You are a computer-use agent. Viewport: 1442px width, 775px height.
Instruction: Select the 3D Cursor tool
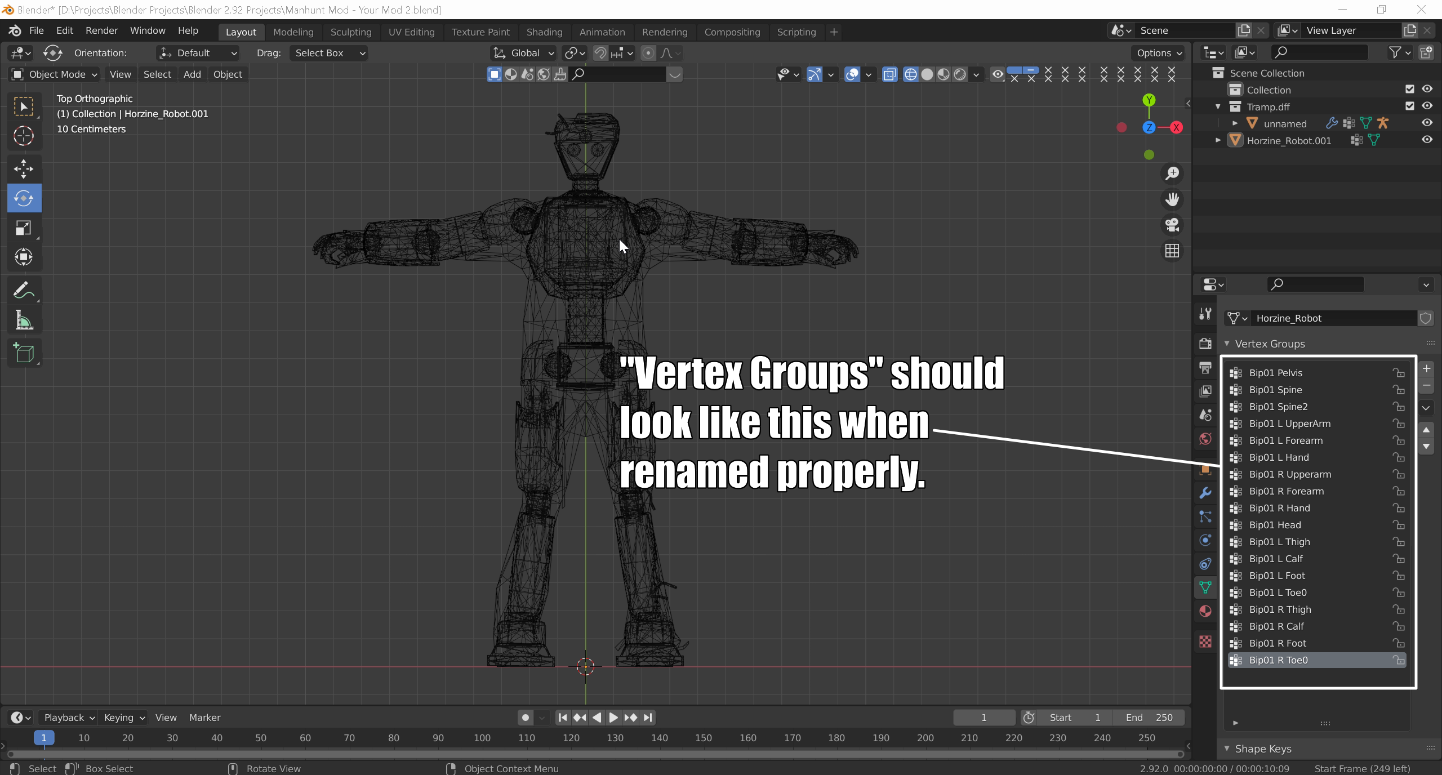coord(24,136)
